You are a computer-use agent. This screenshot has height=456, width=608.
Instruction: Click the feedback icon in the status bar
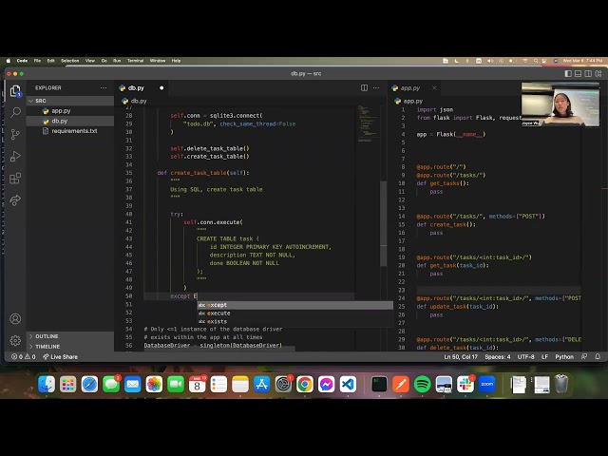pyautogui.click(x=584, y=357)
